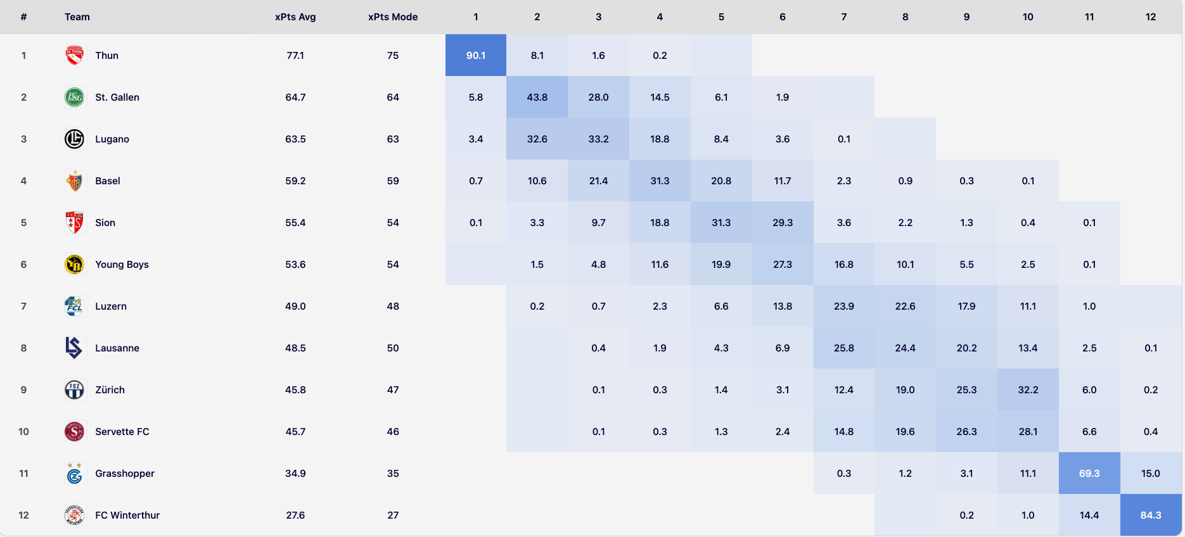Image resolution: width=1185 pixels, height=537 pixels.
Task: Click the Young Boys logo
Action: click(75, 264)
